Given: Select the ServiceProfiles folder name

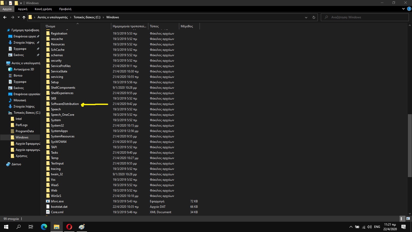Looking at the screenshot, I should coord(61,66).
